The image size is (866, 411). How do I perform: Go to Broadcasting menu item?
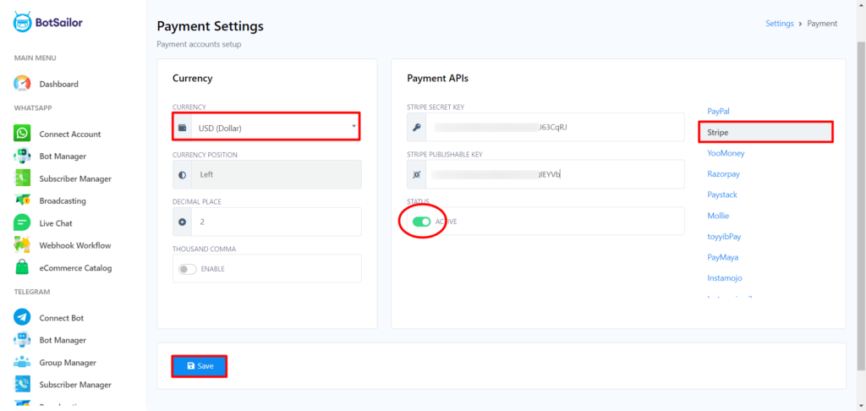(x=63, y=200)
